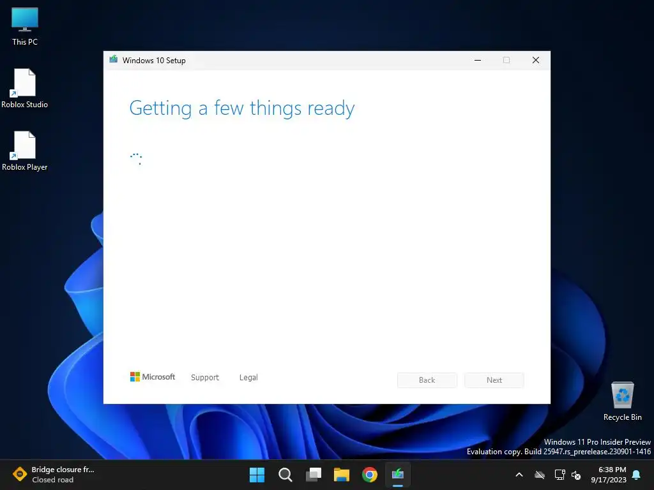Open the notification bell icon
Viewport: 654px width, 490px height.
(x=637, y=475)
